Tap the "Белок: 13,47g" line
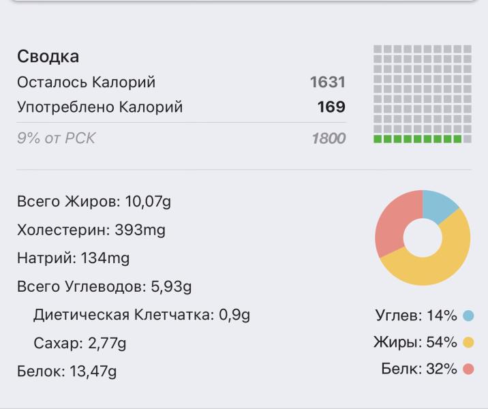 (67, 372)
